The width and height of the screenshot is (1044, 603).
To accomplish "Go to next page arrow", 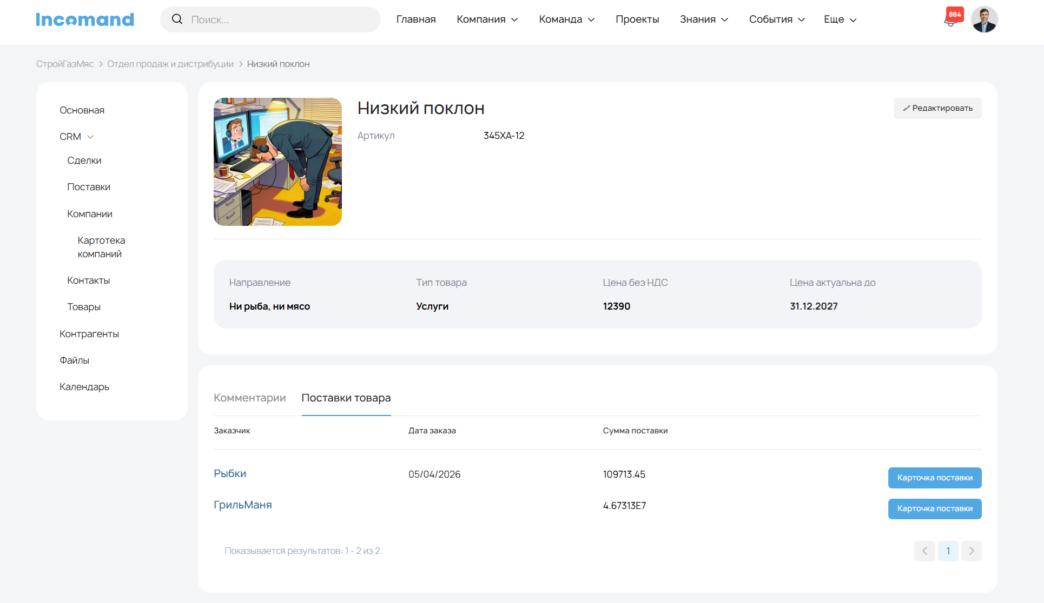I will click(x=972, y=551).
